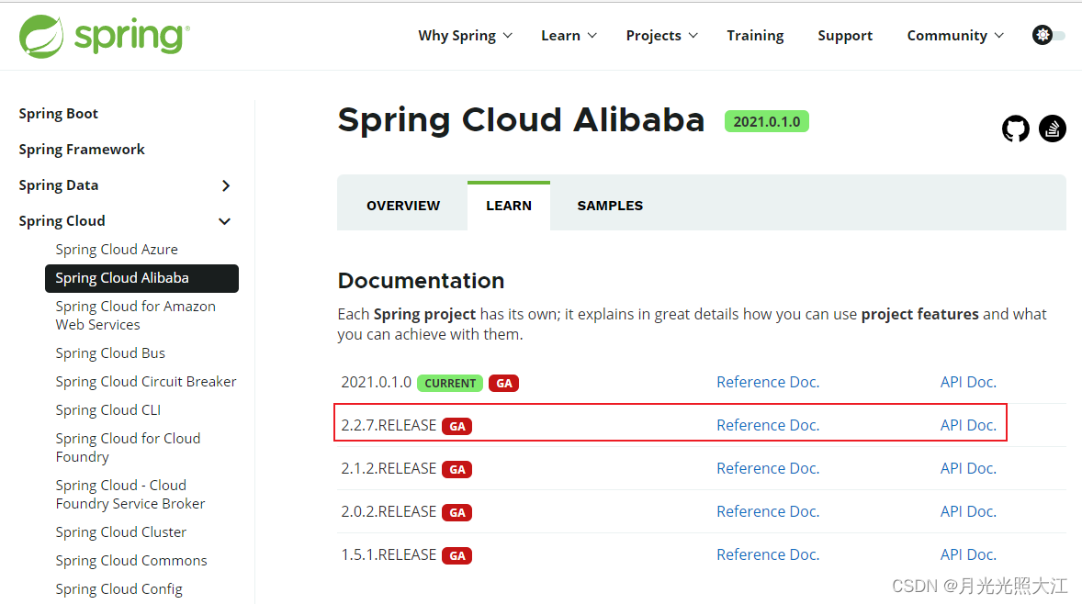Open Reference Doc. for 2.1.2.RELEASE

[768, 468]
